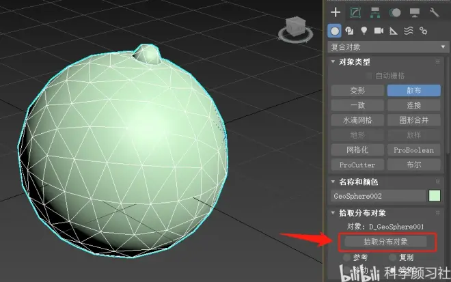
Task: Open the Utilities wrench tab
Action: (434, 13)
